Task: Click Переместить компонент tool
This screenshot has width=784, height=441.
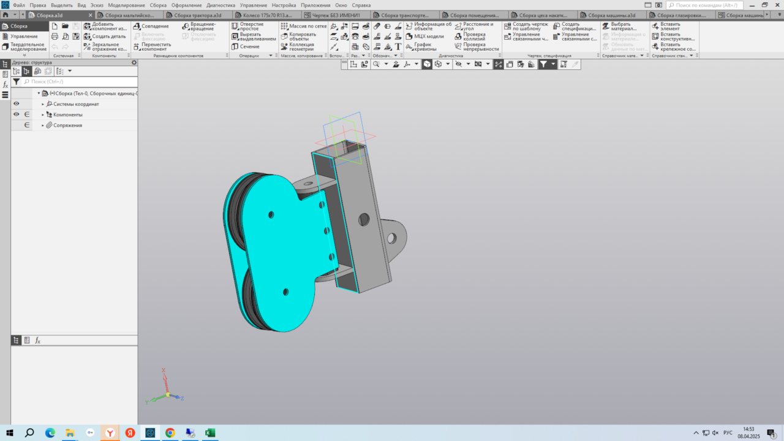Action: point(153,47)
